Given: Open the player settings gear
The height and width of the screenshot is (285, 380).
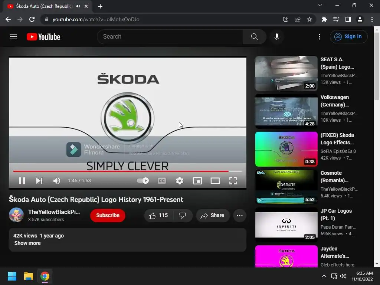Looking at the screenshot, I should tap(180, 181).
